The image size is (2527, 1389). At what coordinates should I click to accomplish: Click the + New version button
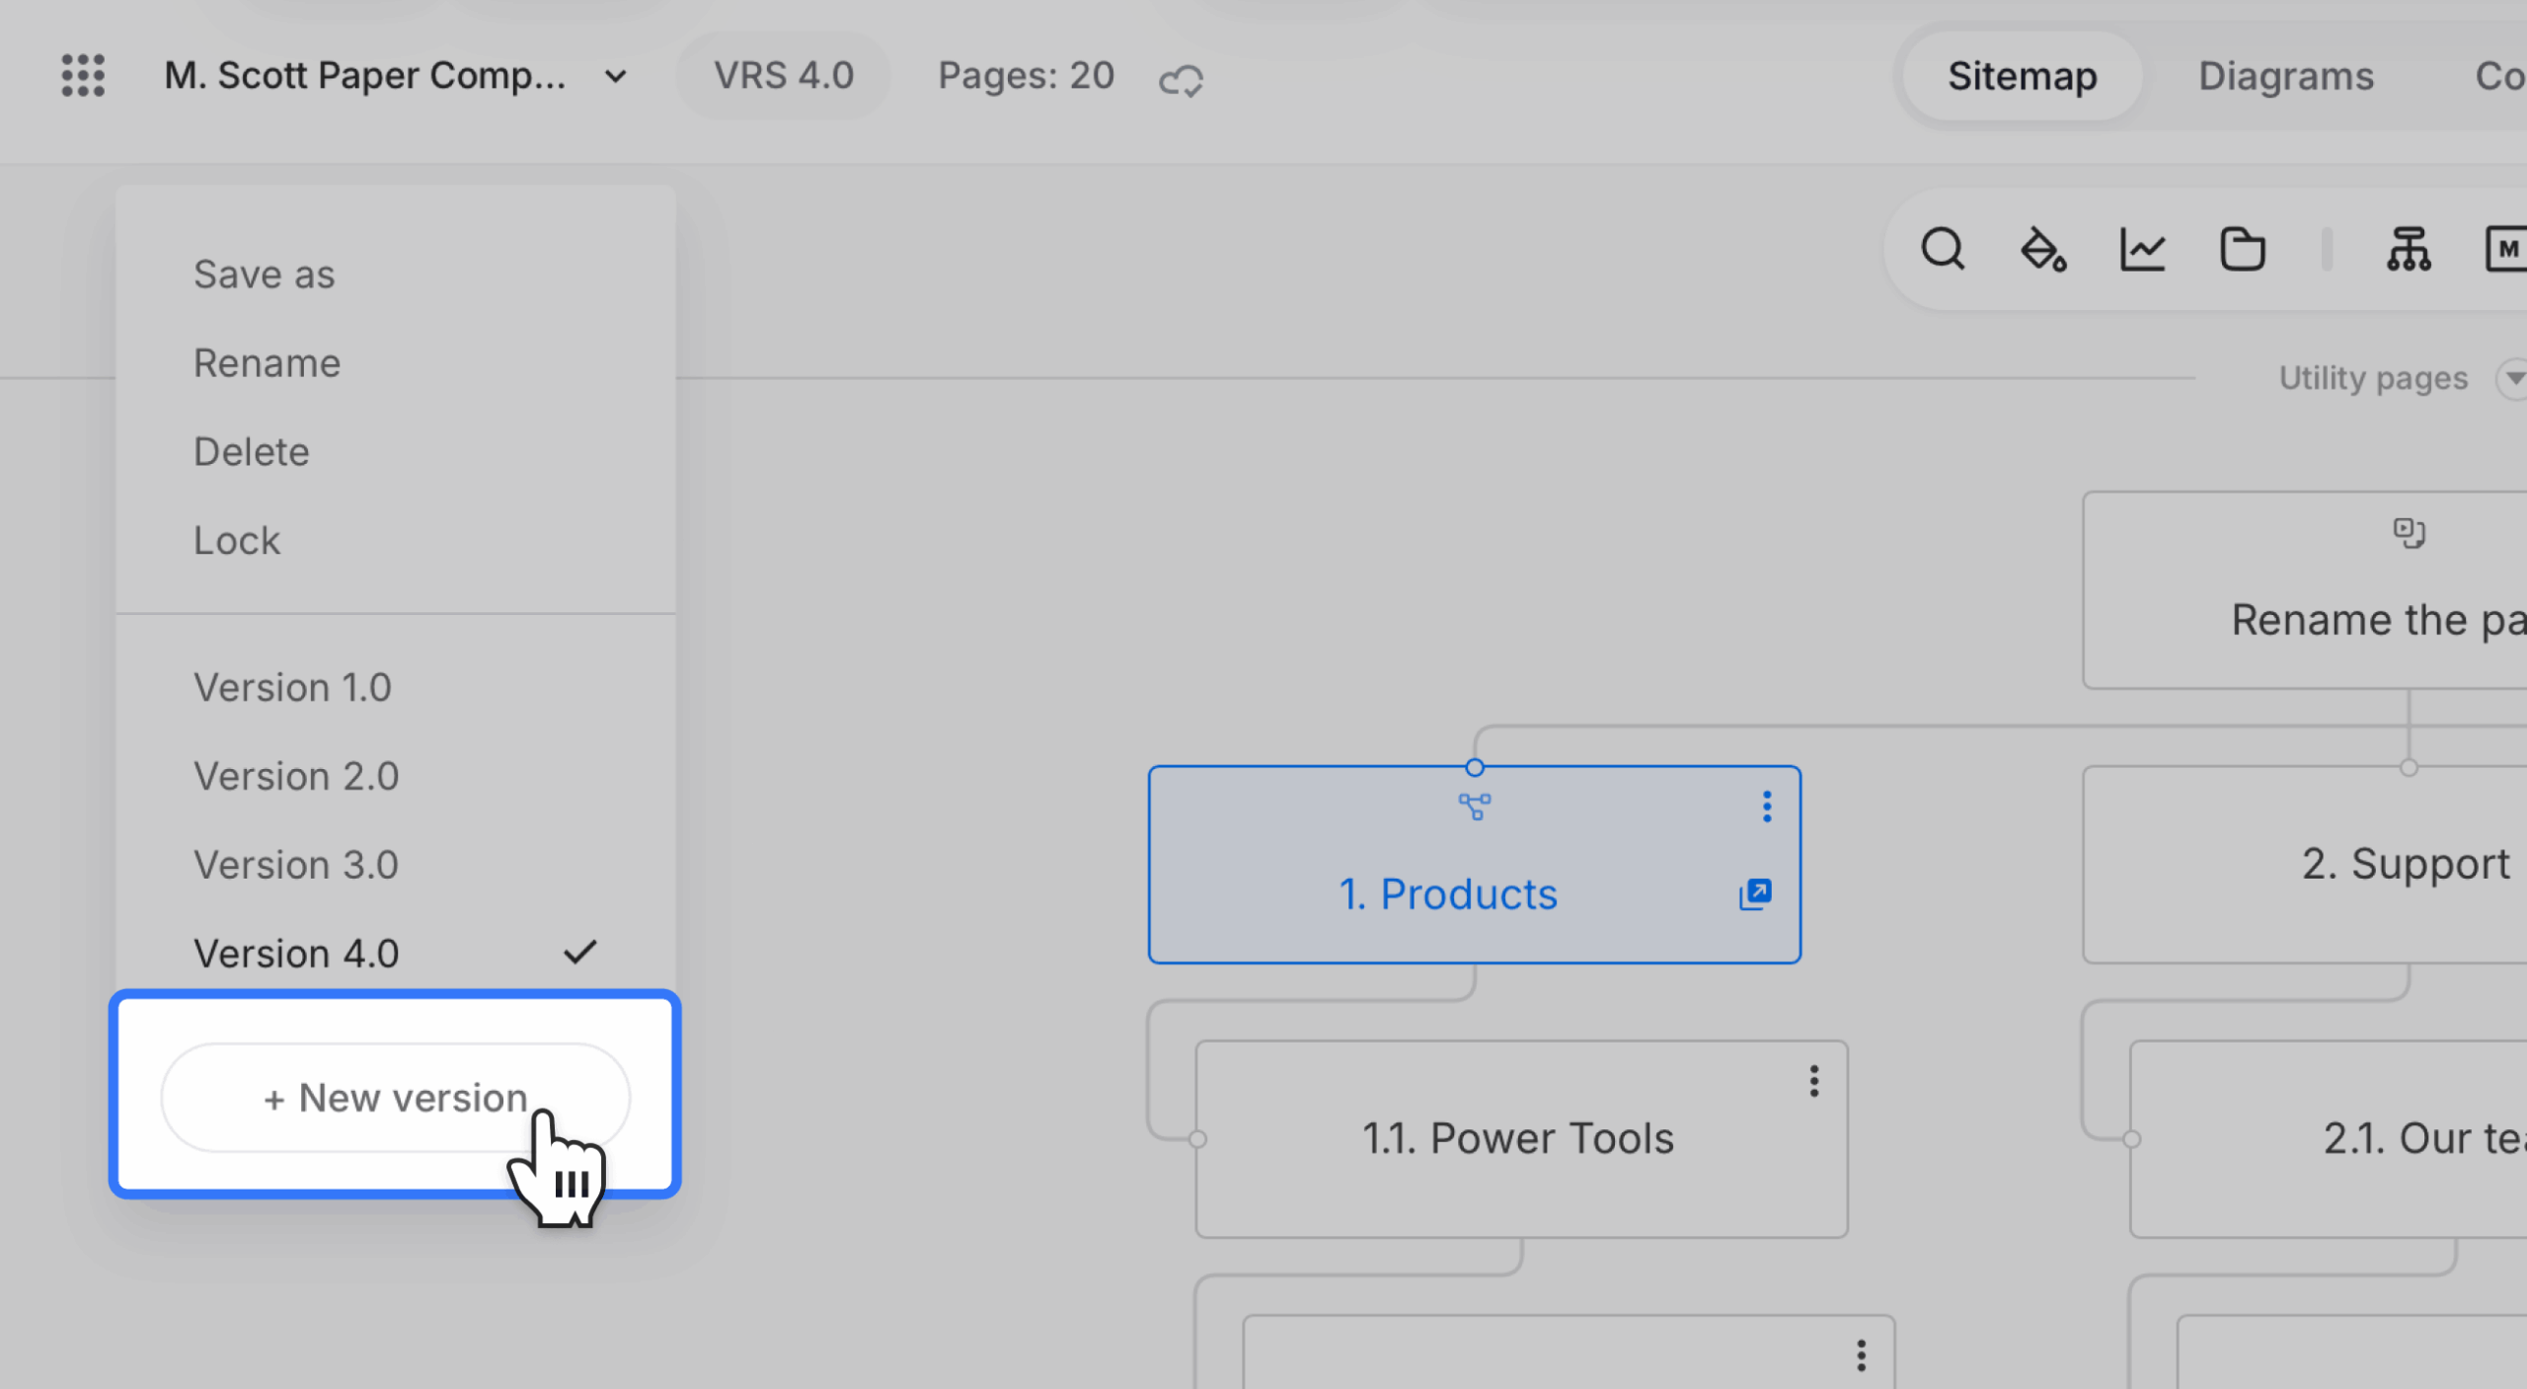[x=396, y=1098]
